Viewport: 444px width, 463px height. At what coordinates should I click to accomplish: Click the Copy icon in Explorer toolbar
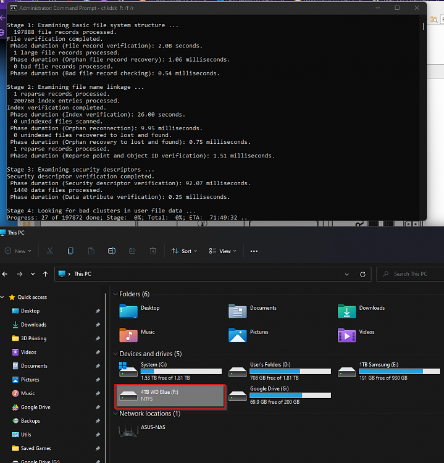click(x=70, y=251)
